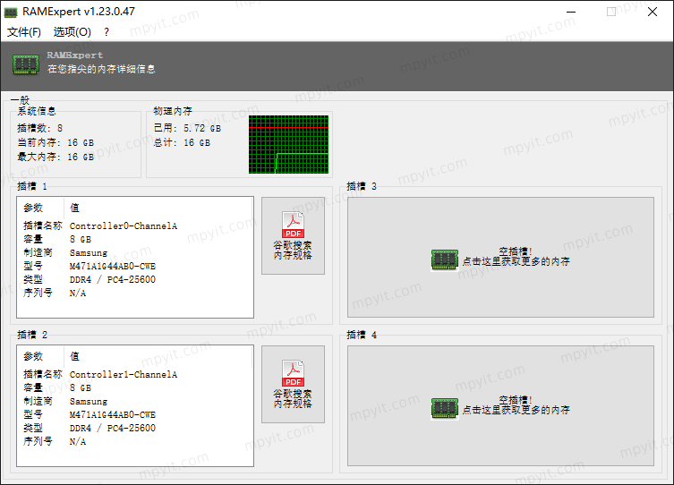Click the 当前内存: 16 GB text

55,142
